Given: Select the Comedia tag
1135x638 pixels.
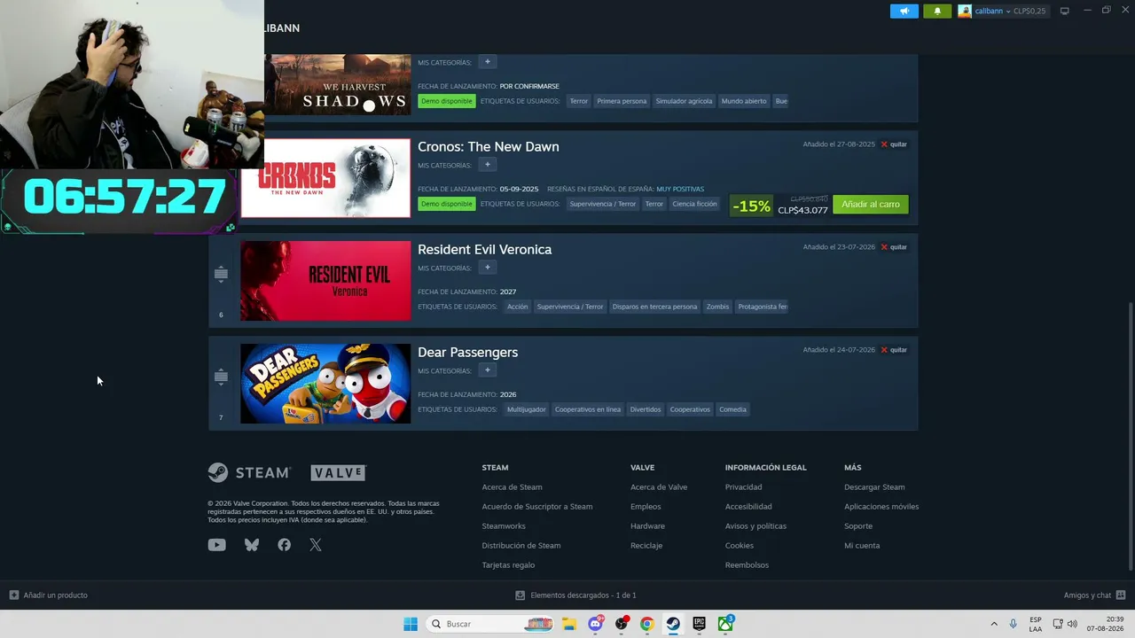Looking at the screenshot, I should click(732, 409).
